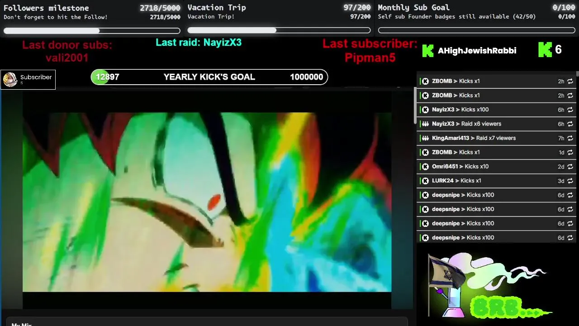Click the Kick icon on NayizX3 Kicks x100 row
Viewport: 579px width, 326px height.
(425, 110)
